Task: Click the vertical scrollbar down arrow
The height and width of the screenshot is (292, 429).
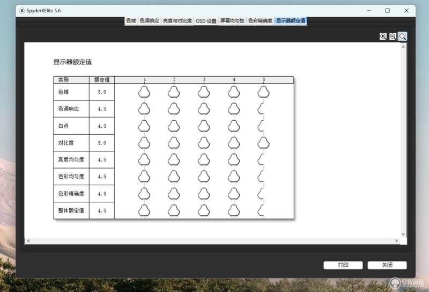Action: (403, 235)
